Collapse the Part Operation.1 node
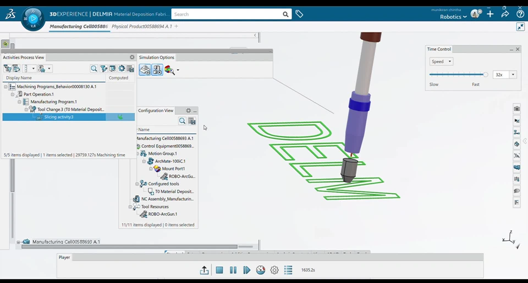This screenshot has height=283, width=528. [13, 94]
